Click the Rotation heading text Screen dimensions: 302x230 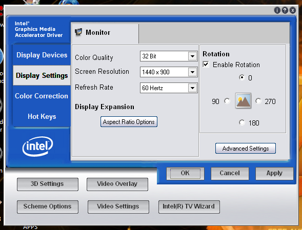pos(216,54)
